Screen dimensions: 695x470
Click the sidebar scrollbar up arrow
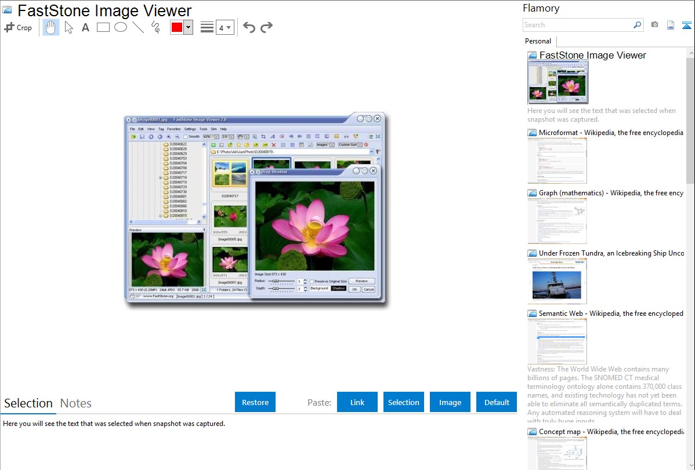pos(690,53)
